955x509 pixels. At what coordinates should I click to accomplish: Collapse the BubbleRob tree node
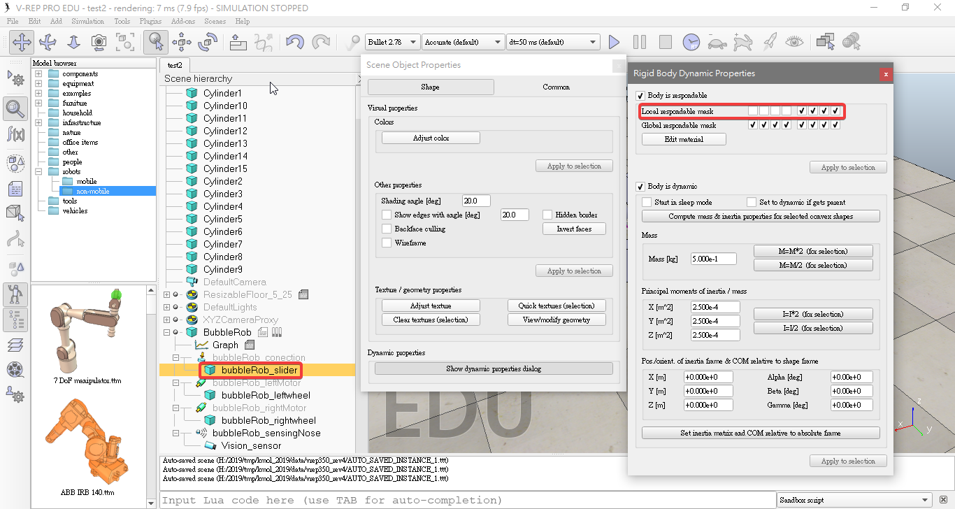(166, 332)
